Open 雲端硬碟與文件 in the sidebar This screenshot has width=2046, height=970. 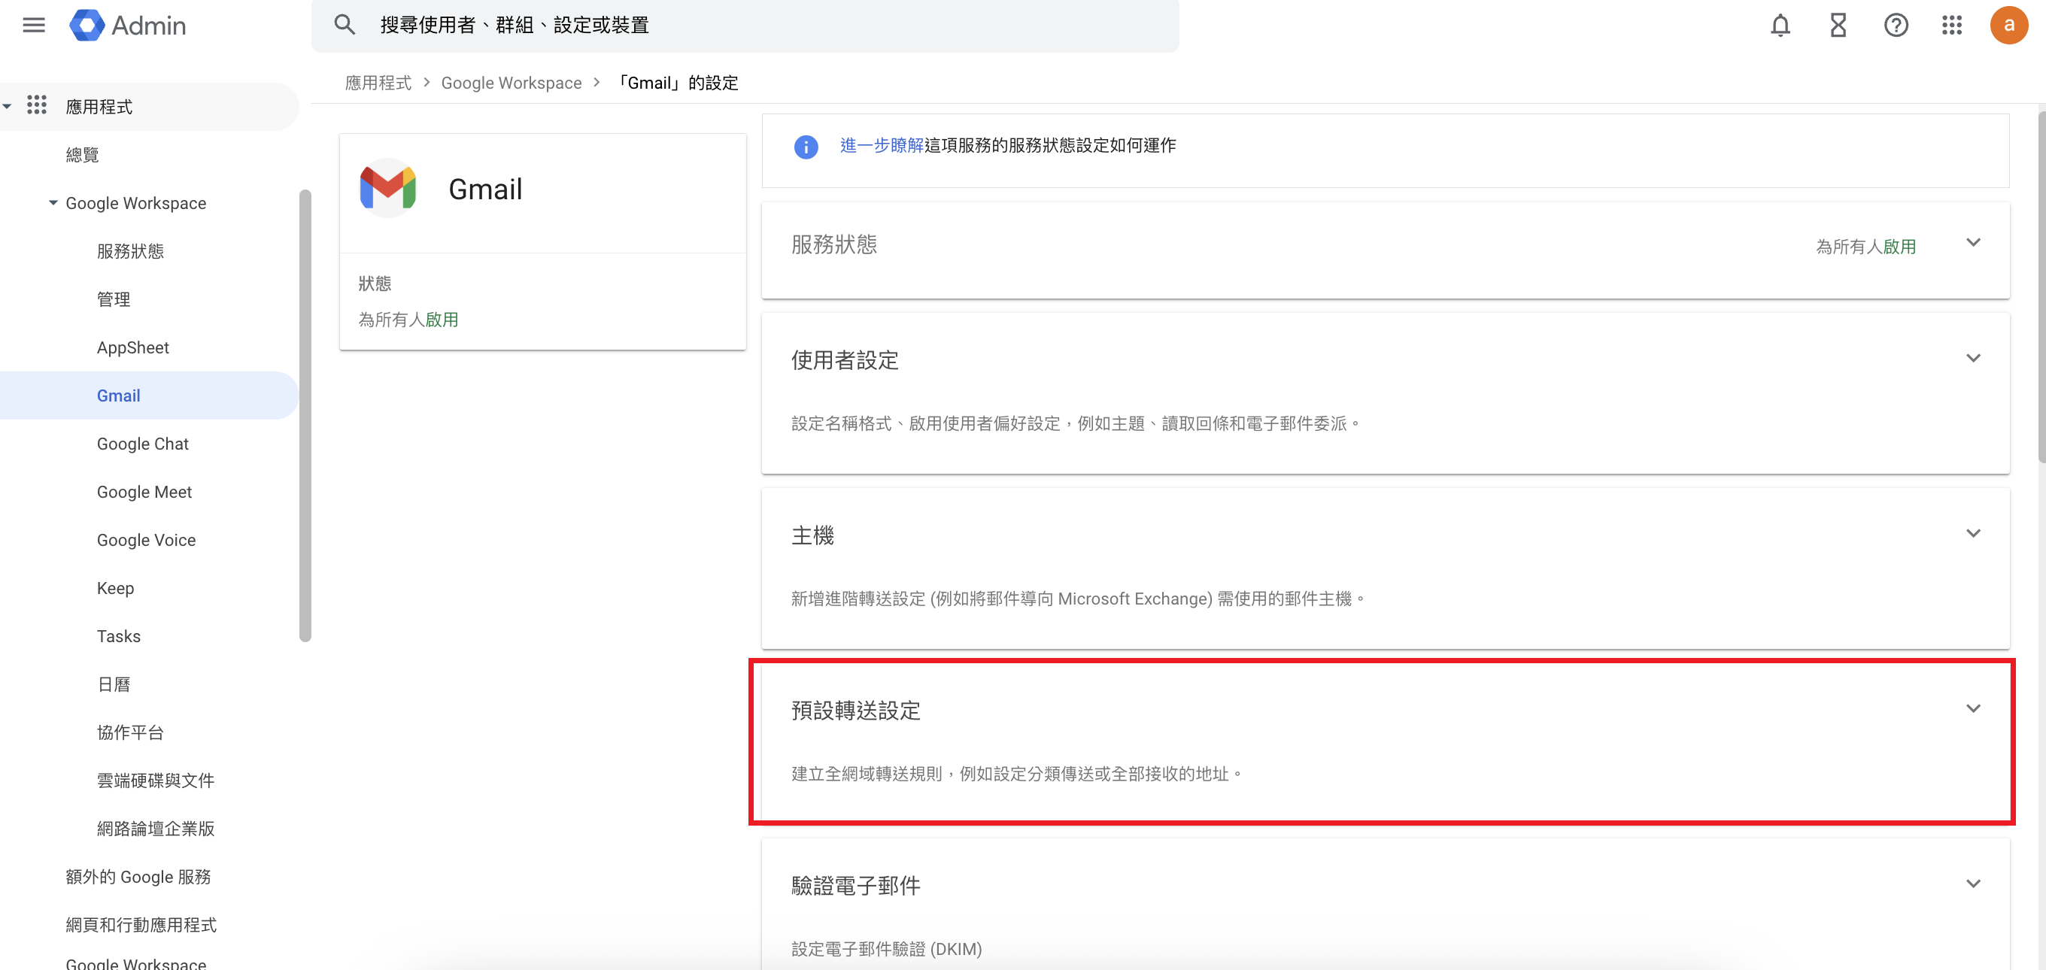tap(156, 781)
